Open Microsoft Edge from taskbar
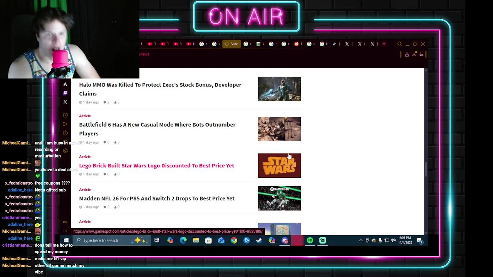This screenshot has height=277, width=493. [x=183, y=240]
